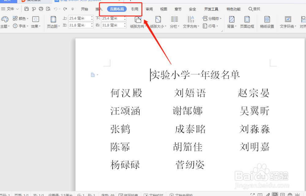Click the name 刘婼语

pos(190,93)
